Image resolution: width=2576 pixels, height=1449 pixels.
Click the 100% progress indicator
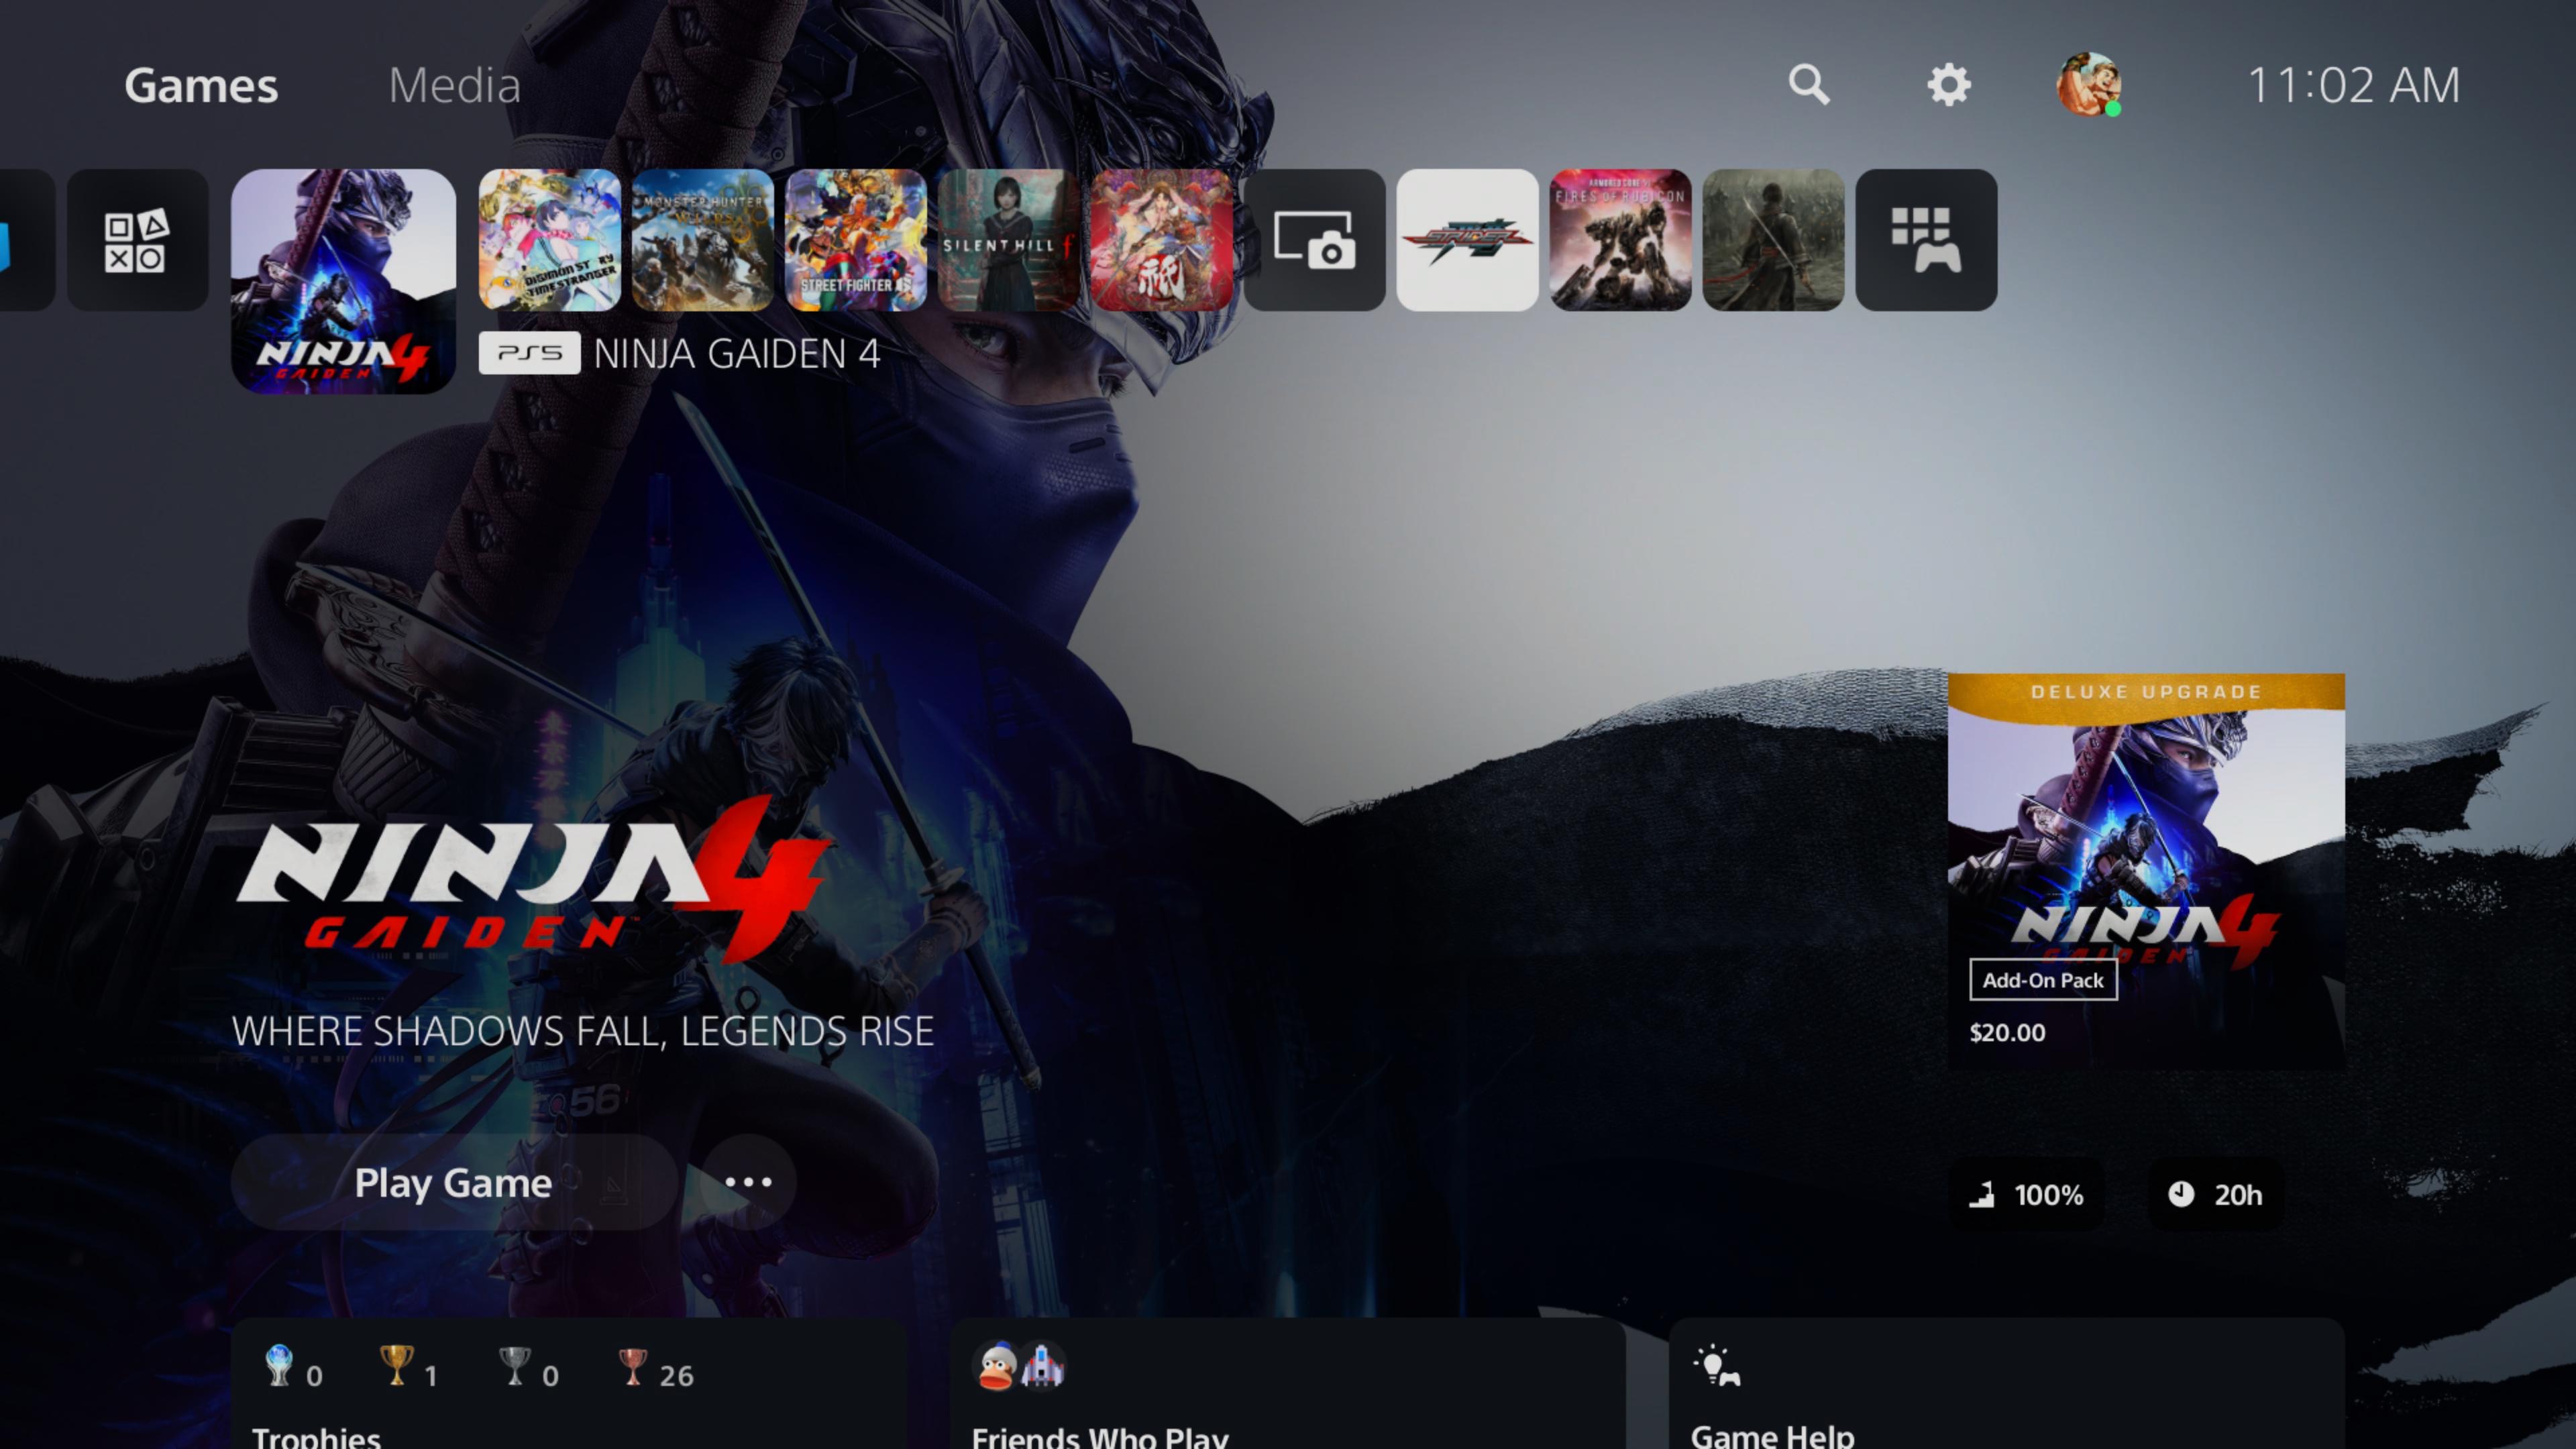click(x=2028, y=1194)
